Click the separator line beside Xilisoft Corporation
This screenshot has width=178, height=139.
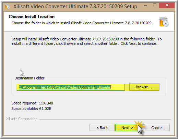(x=105, y=119)
